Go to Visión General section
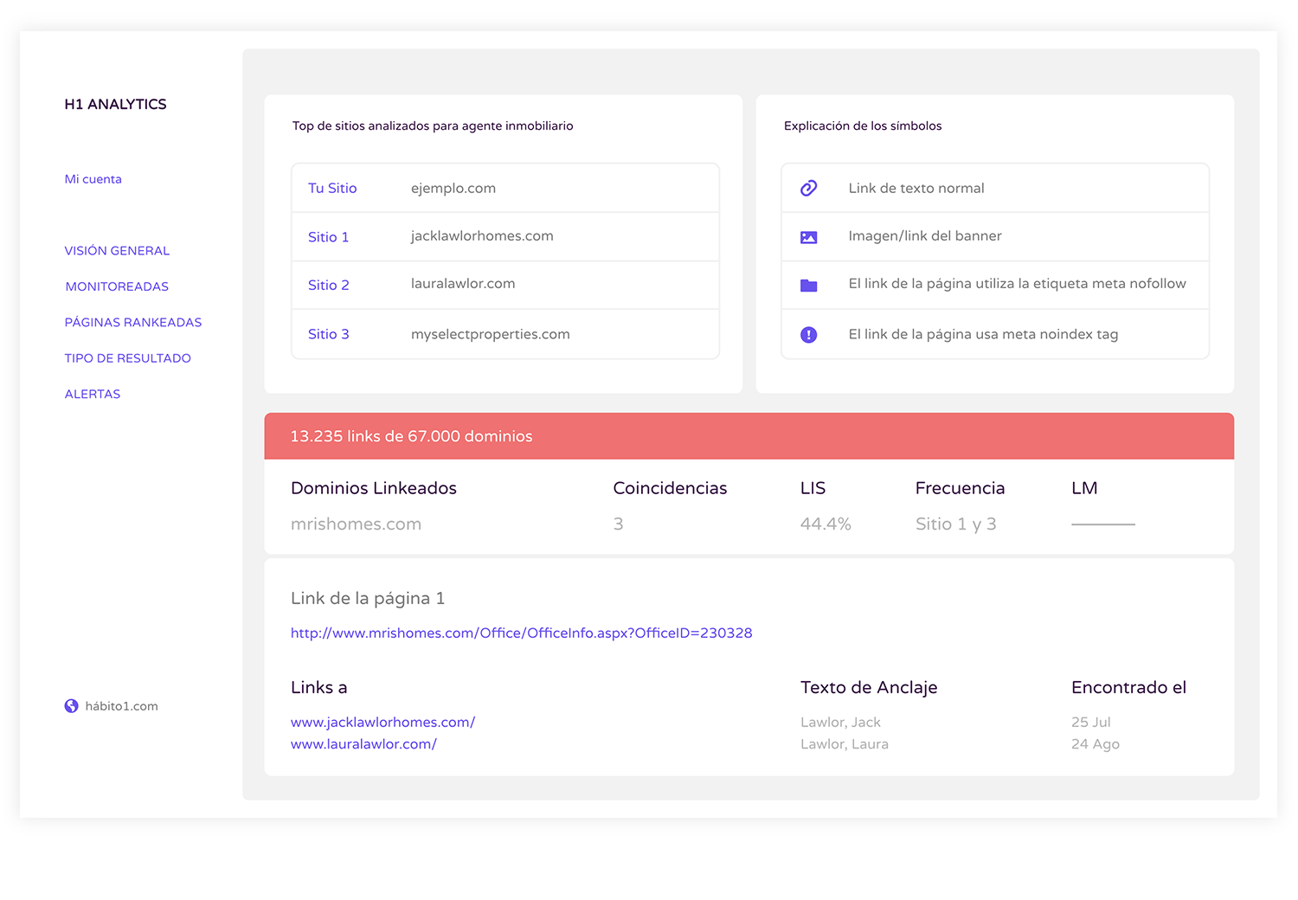Viewport: 1298px width, 900px height. pyautogui.click(x=117, y=251)
